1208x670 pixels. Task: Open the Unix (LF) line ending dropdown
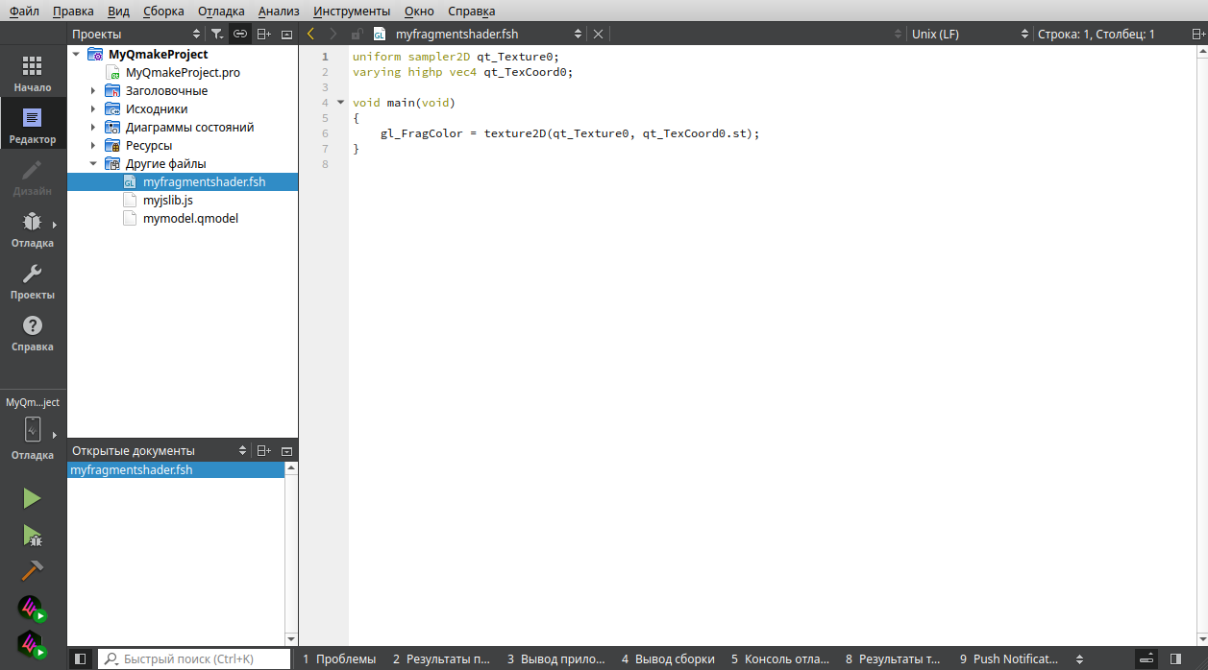(x=969, y=34)
